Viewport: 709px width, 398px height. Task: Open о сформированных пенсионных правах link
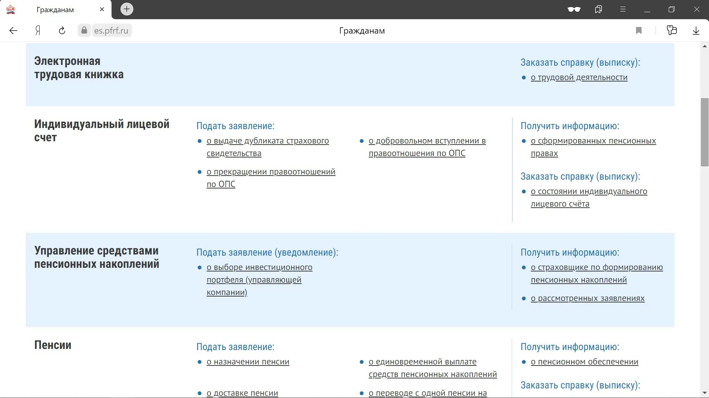point(593,147)
